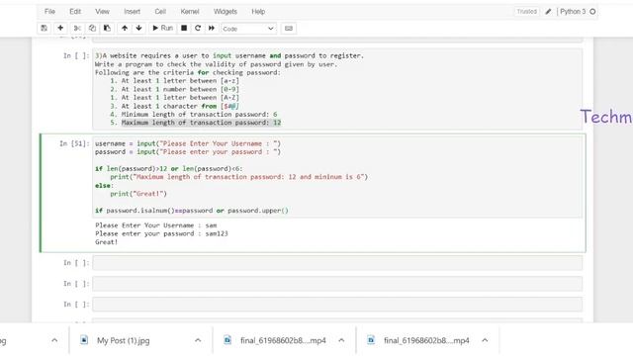Open the Help menu
This screenshot has height=356, width=633.
pos(258,11)
